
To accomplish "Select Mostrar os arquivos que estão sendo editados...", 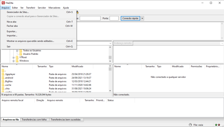I will coord(39,41).
